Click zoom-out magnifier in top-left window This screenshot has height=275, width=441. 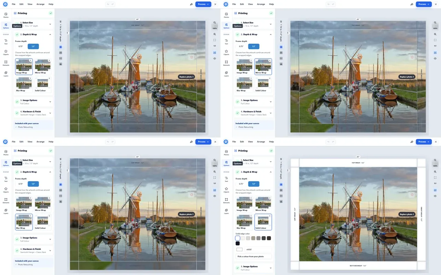pyautogui.click(x=215, y=23)
